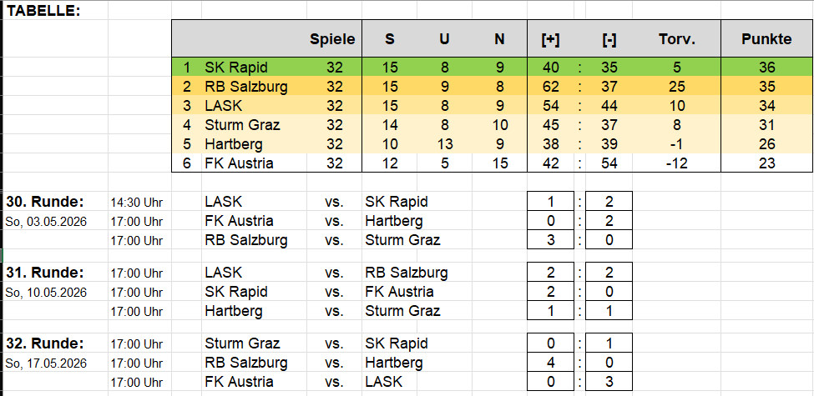This screenshot has height=396, width=814.
Task: Click Hartberg home score in round 31
Action: pyautogui.click(x=550, y=311)
